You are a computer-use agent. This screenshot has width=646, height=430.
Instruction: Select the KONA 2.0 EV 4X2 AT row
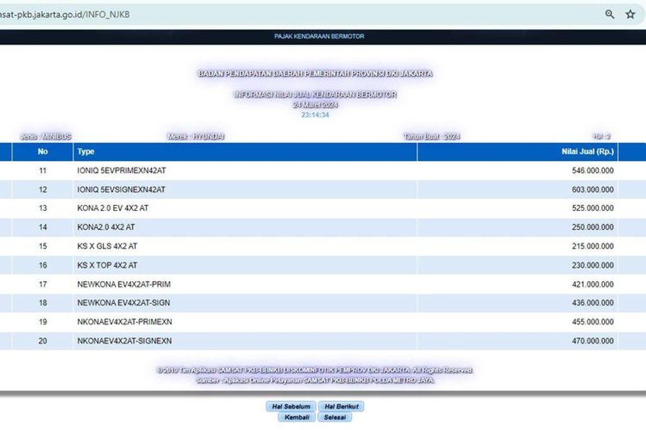pos(112,208)
